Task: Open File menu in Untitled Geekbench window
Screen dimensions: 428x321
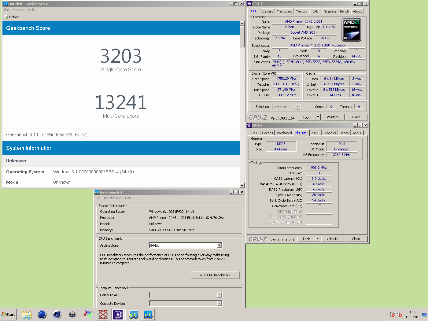Action: [6, 10]
